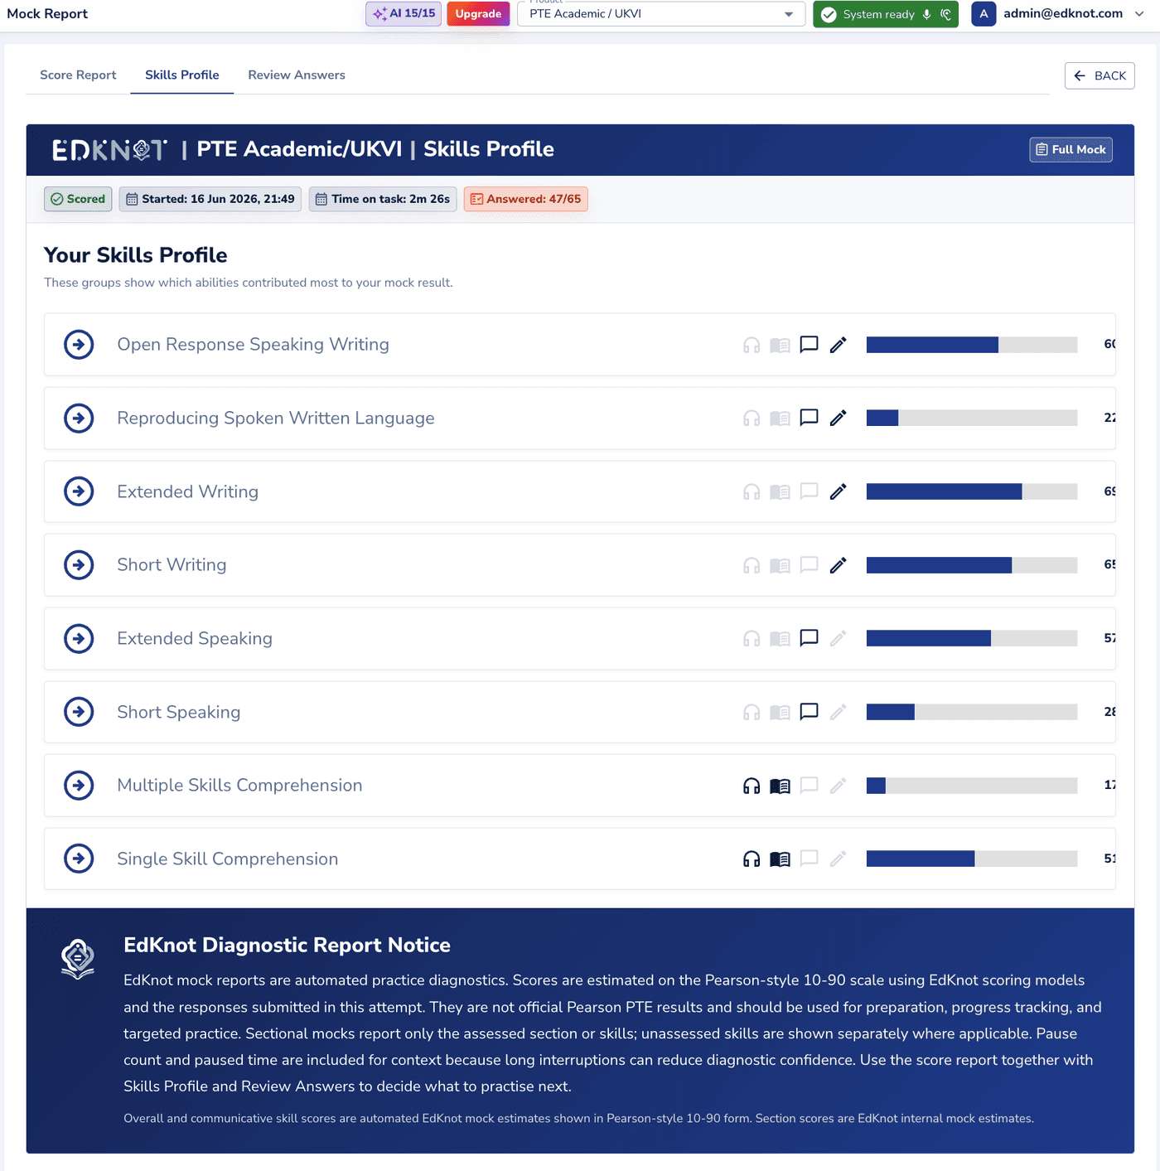Click the pencil icon in Short Writing row
The height and width of the screenshot is (1171, 1160).
tap(839, 565)
